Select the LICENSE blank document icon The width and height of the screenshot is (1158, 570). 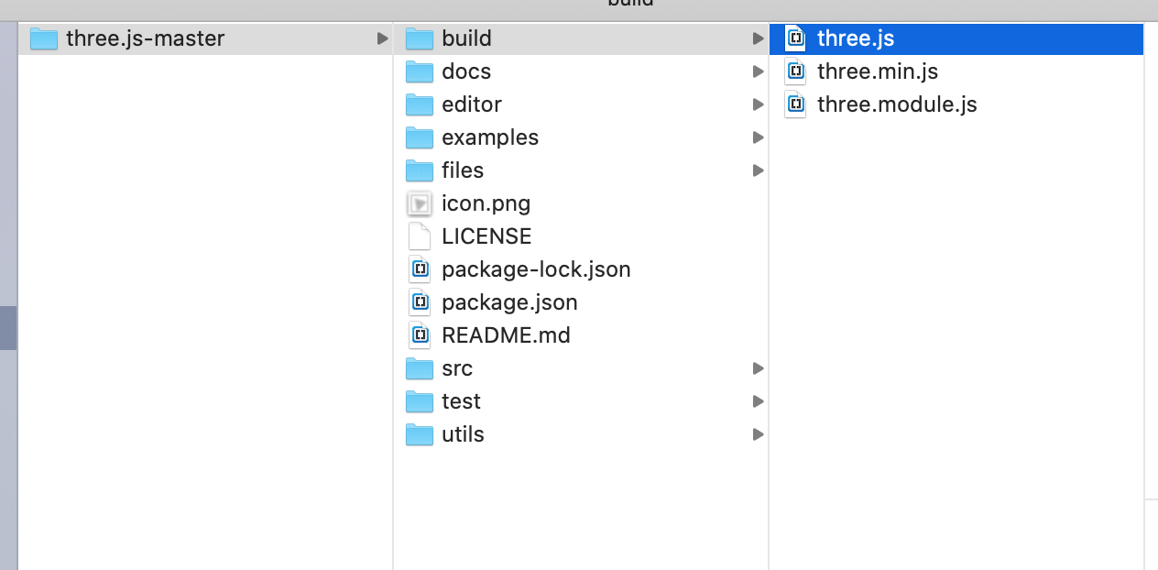coord(420,236)
